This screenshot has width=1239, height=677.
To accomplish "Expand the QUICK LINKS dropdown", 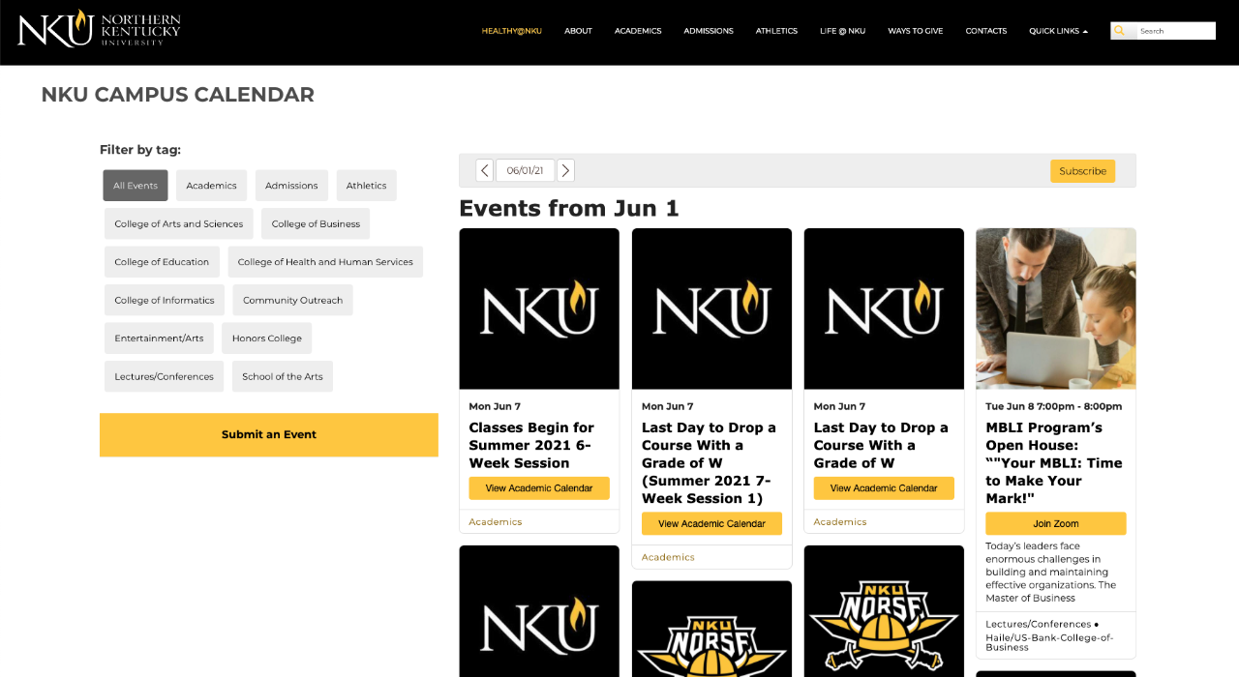I will click(1057, 30).
